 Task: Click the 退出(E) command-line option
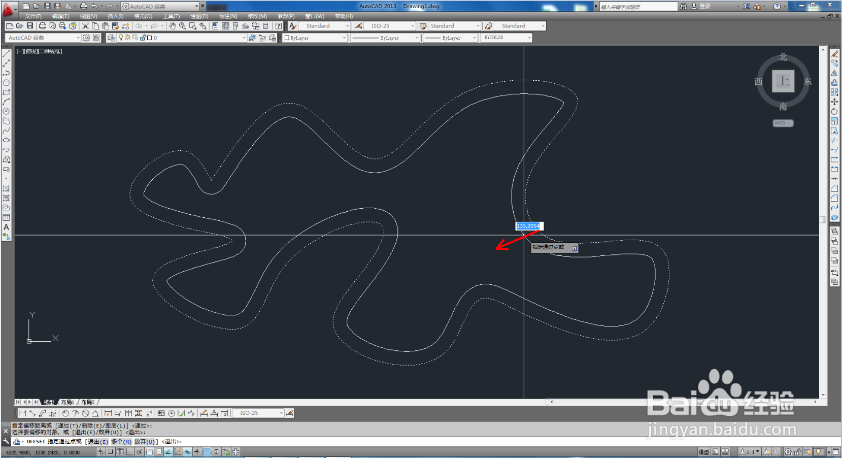(x=98, y=442)
